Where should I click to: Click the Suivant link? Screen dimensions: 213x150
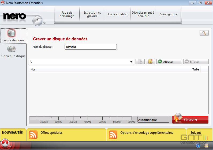[196, 133]
